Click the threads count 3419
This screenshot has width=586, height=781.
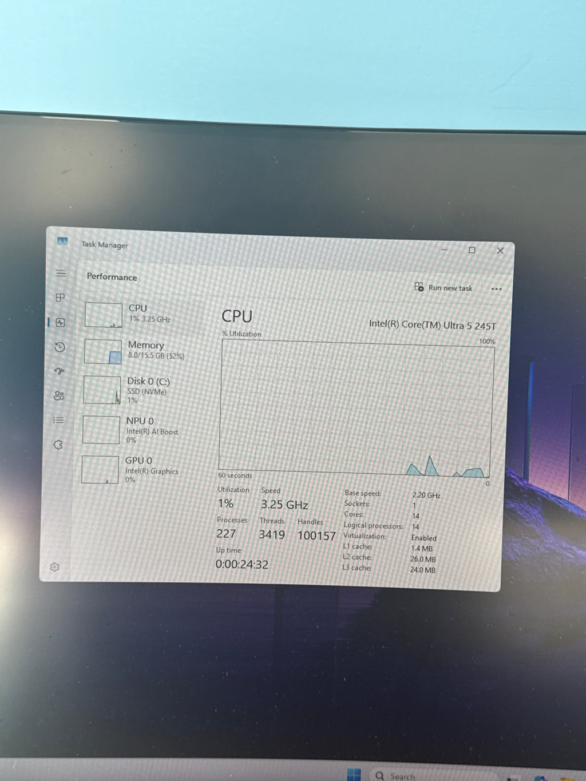[x=272, y=534]
